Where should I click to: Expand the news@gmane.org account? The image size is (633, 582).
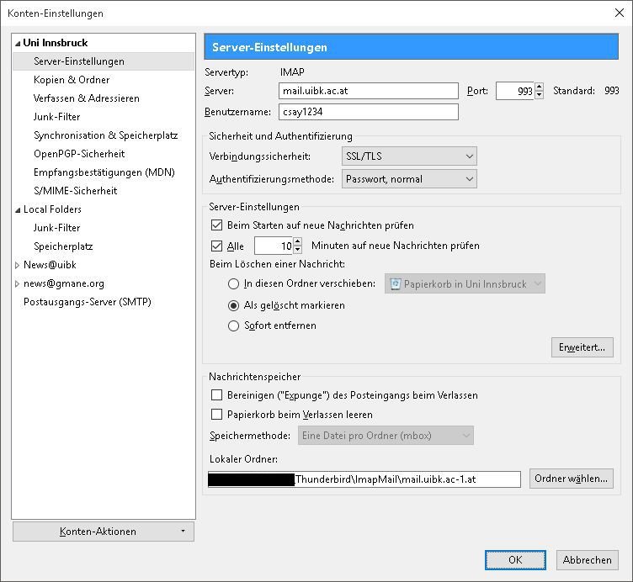point(18,284)
